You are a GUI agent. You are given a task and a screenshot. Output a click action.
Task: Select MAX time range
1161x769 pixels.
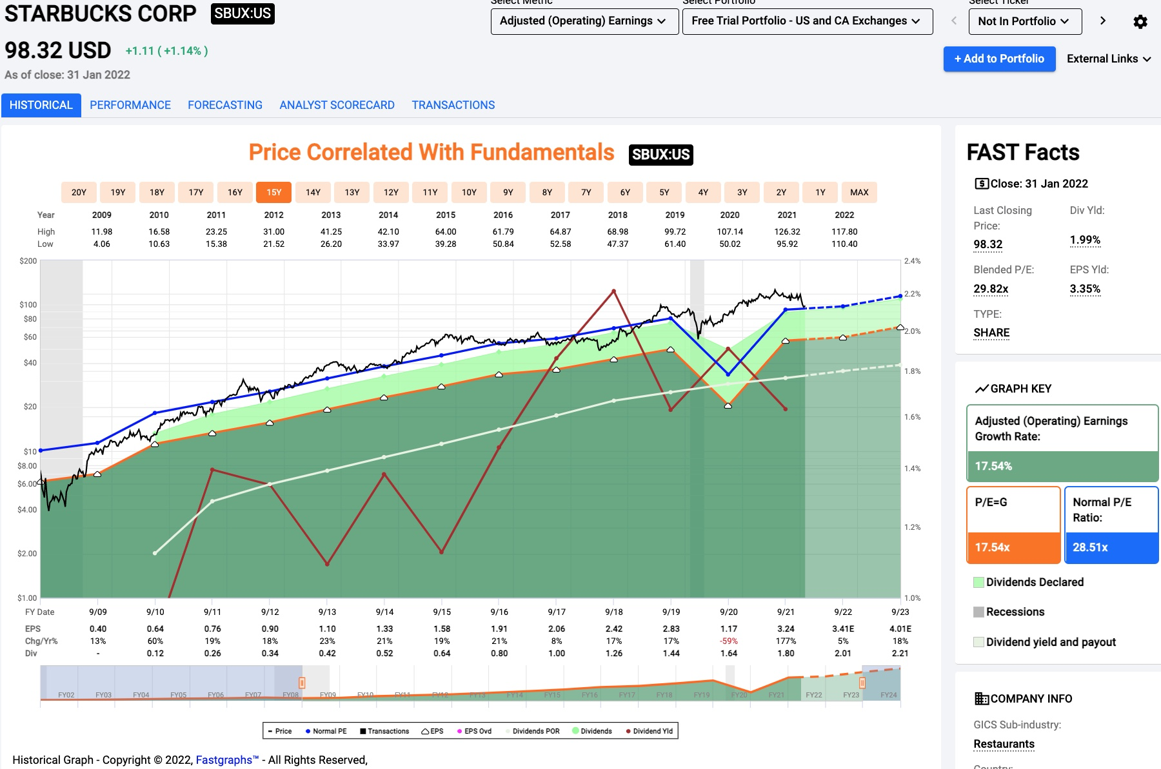click(x=859, y=192)
